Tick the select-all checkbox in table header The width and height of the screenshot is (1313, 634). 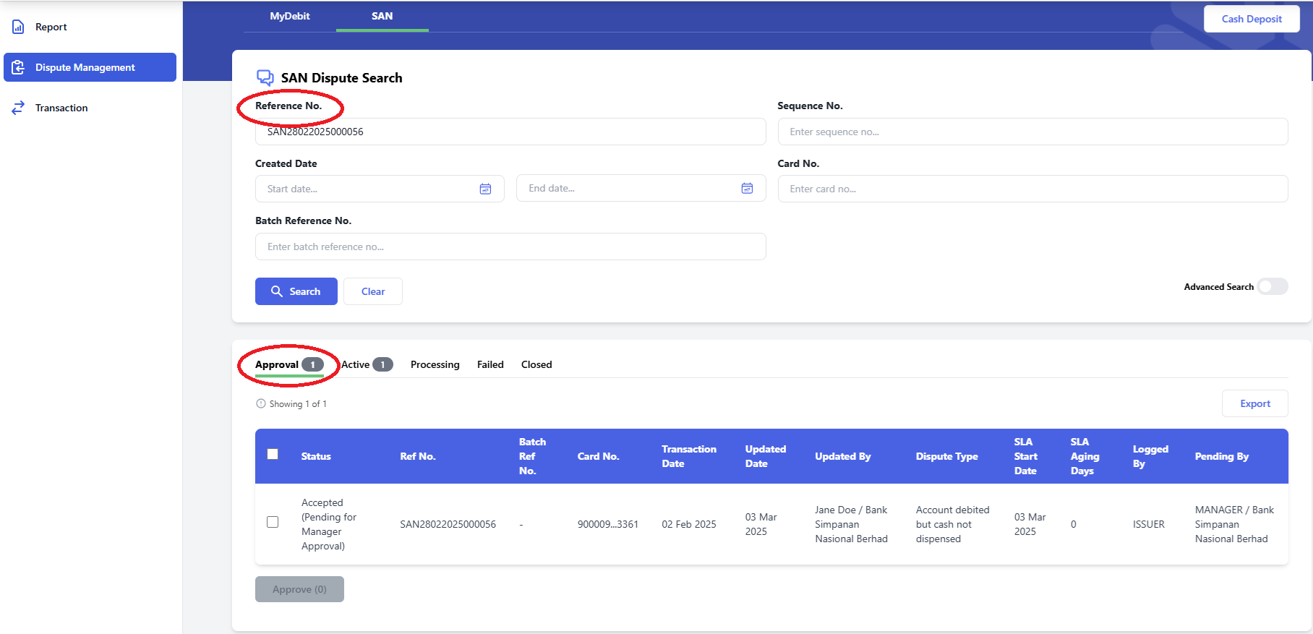click(x=273, y=454)
